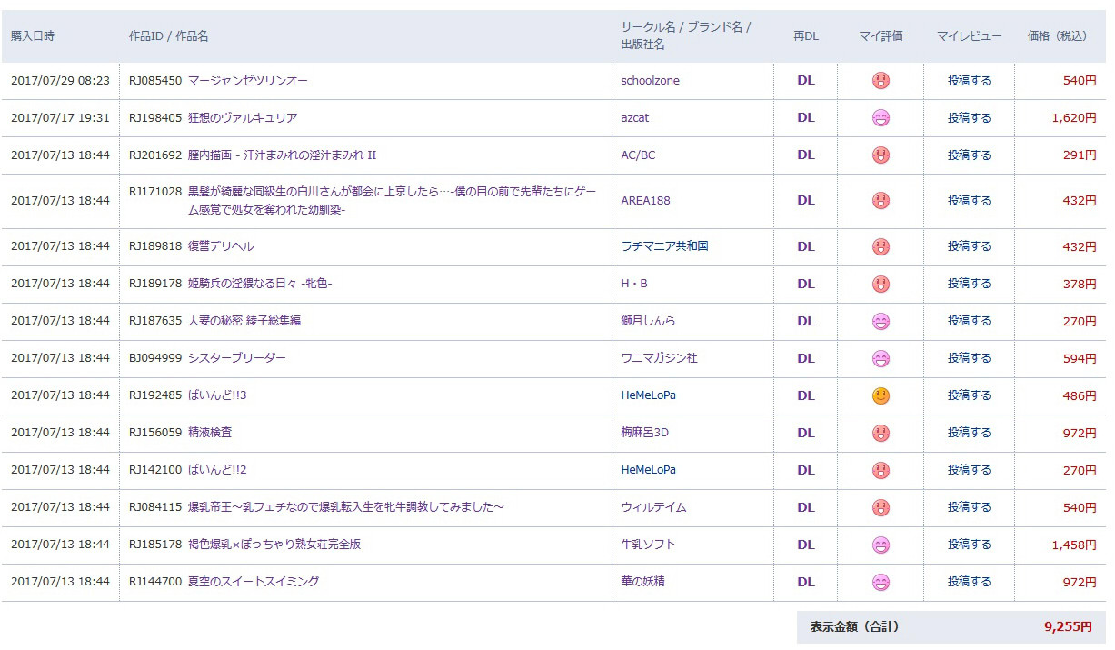Viewport: 1115px width, 650px height.
Task: Click DL for the RJ189818 row
Action: tap(806, 246)
